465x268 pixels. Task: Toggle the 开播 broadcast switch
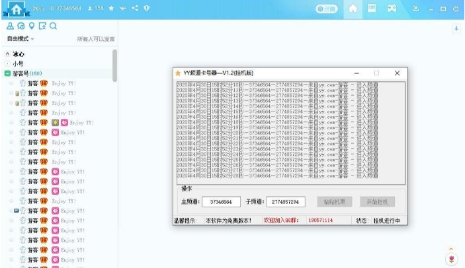[326, 9]
